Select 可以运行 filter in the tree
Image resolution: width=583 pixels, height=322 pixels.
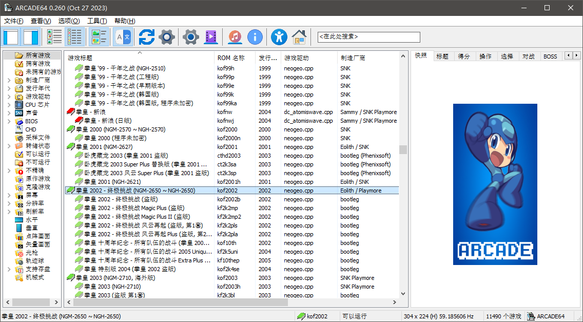tap(37, 154)
